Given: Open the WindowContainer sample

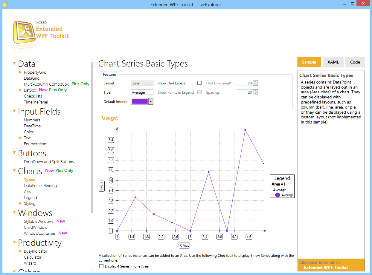Looking at the screenshot, I should pos(40,233).
